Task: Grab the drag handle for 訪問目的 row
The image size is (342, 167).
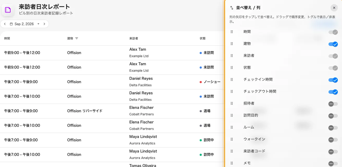Action: tap(232, 115)
